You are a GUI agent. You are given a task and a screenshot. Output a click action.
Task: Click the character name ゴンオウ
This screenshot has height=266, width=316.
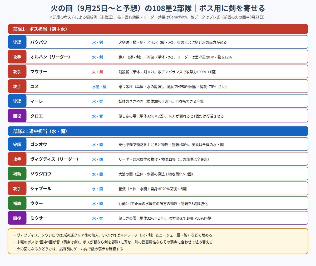(x=39, y=144)
